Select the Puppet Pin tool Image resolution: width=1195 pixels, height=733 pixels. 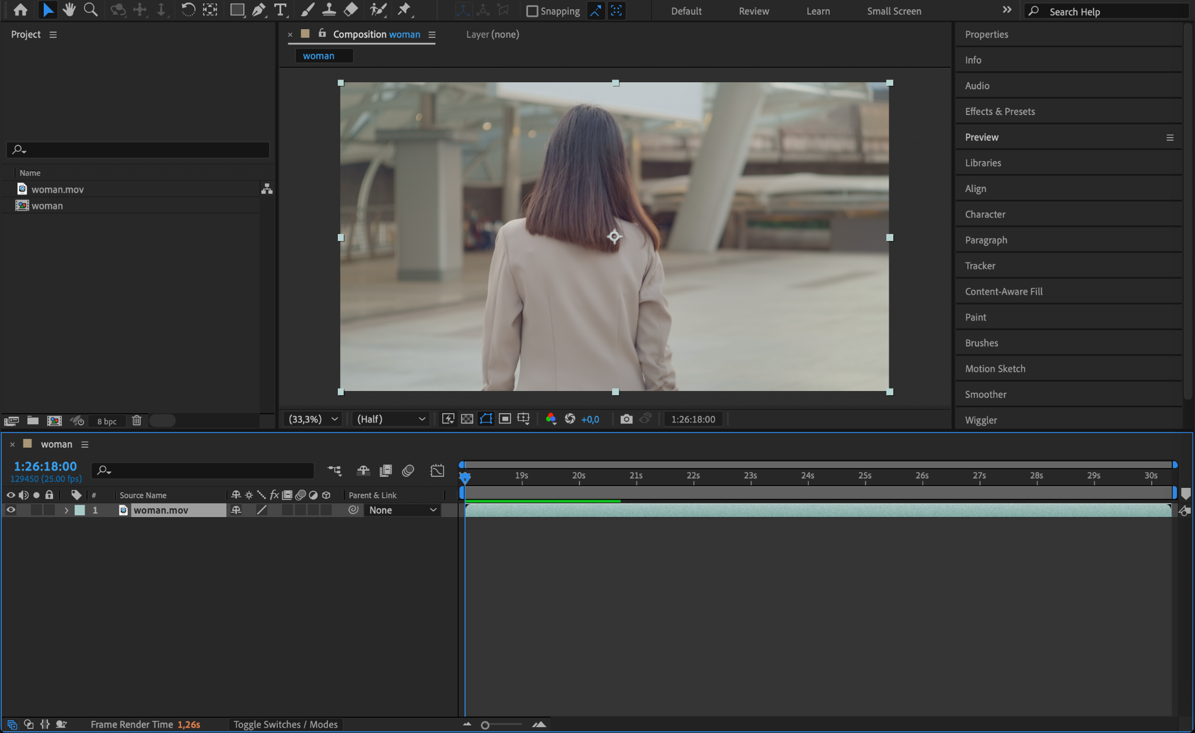click(404, 10)
